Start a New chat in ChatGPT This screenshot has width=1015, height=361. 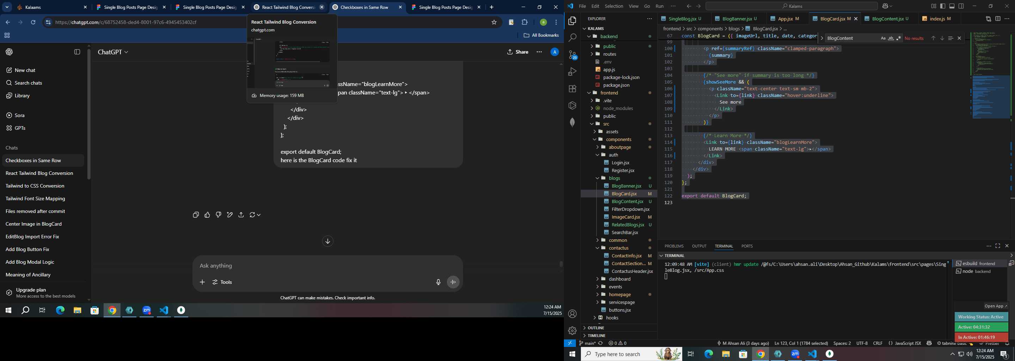tap(25, 70)
